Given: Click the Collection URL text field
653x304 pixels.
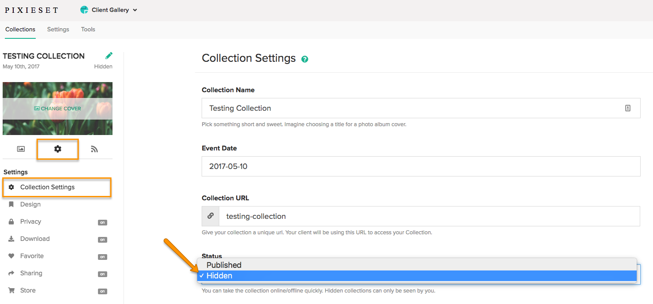Looking at the screenshot, I should coord(429,216).
